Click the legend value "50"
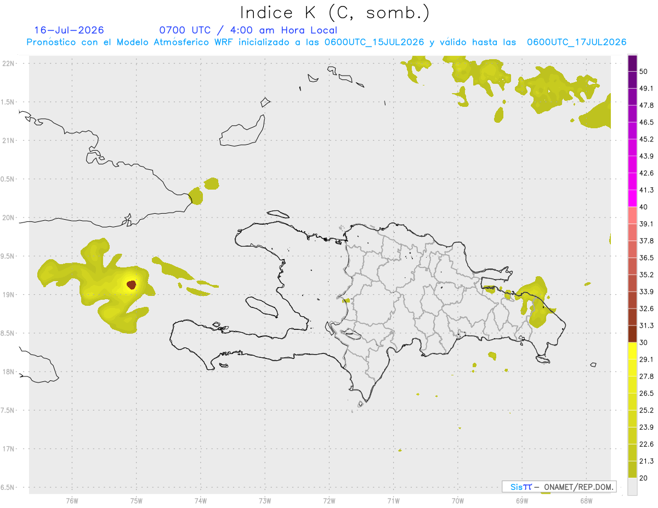The width and height of the screenshot is (658, 508). 644,71
